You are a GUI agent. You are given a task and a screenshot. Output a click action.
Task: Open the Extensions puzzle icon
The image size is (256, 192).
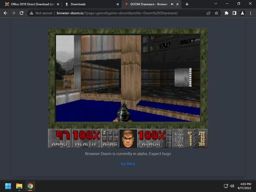point(226,13)
